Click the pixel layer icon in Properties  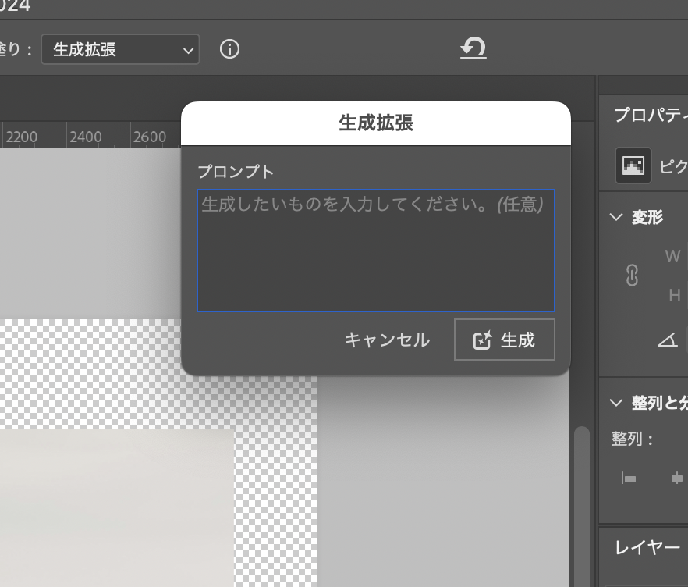click(633, 165)
